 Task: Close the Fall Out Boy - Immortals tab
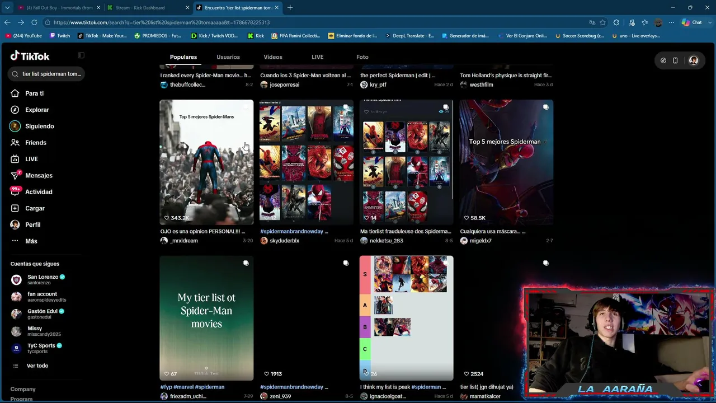(x=98, y=8)
